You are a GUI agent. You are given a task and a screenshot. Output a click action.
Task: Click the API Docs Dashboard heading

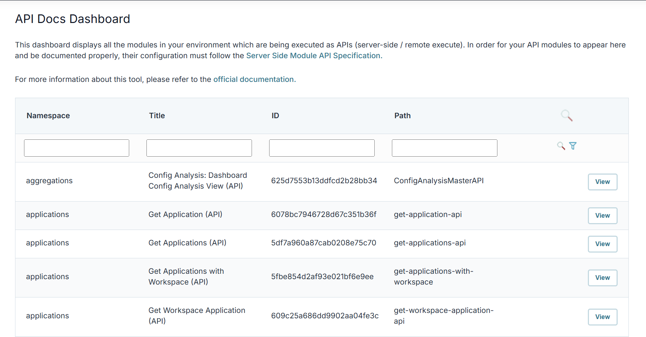point(72,19)
